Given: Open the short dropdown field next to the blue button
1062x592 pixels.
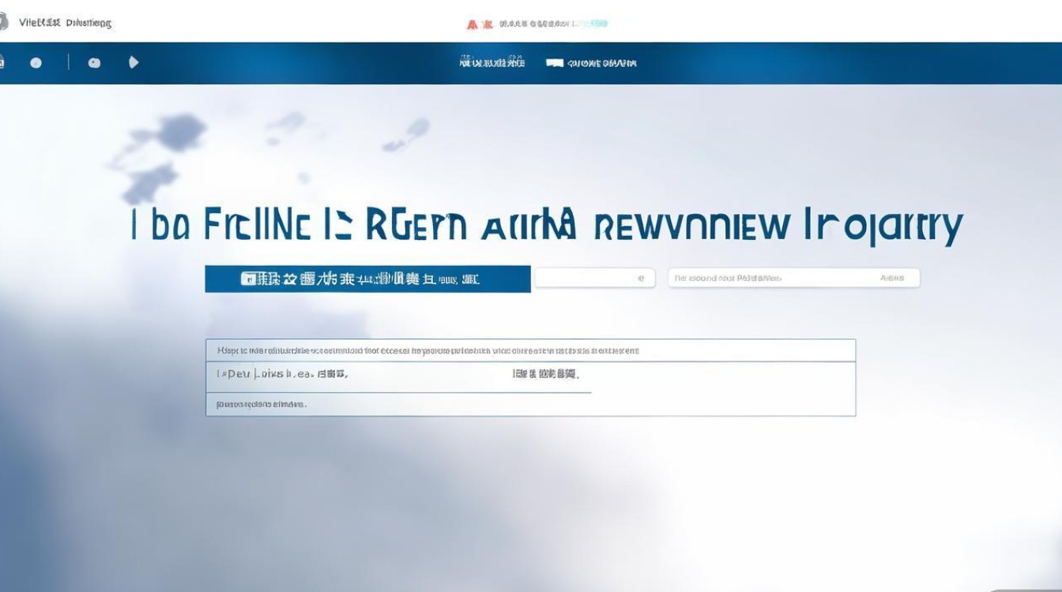Looking at the screenshot, I should click(595, 278).
